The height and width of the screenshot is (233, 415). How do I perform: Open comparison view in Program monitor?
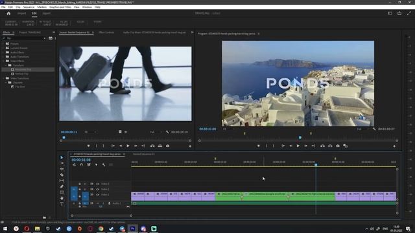[x=346, y=146]
